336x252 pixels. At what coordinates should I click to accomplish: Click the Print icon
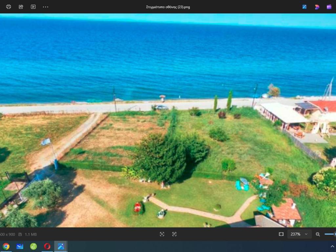click(9, 7)
